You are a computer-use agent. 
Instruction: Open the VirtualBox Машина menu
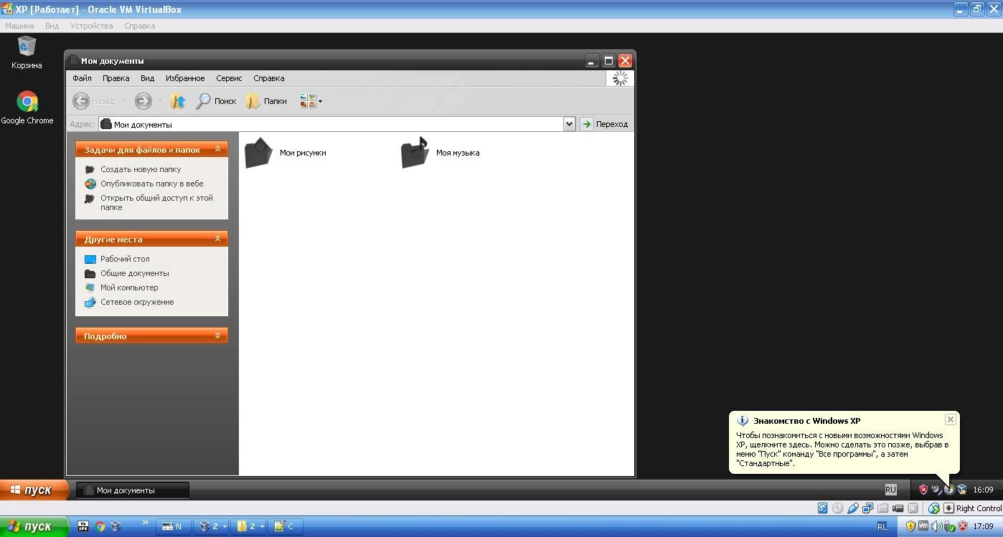19,26
